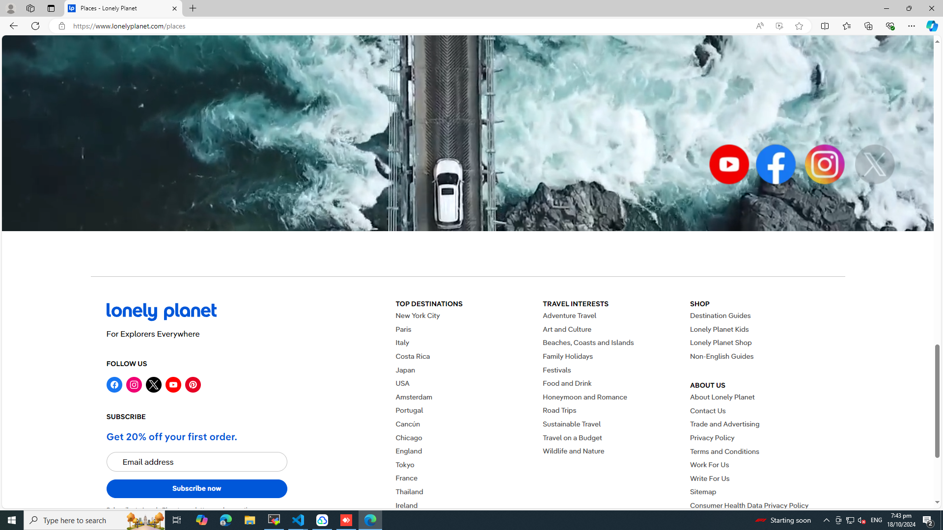Open Honeymoon and Romance link

pos(585,397)
